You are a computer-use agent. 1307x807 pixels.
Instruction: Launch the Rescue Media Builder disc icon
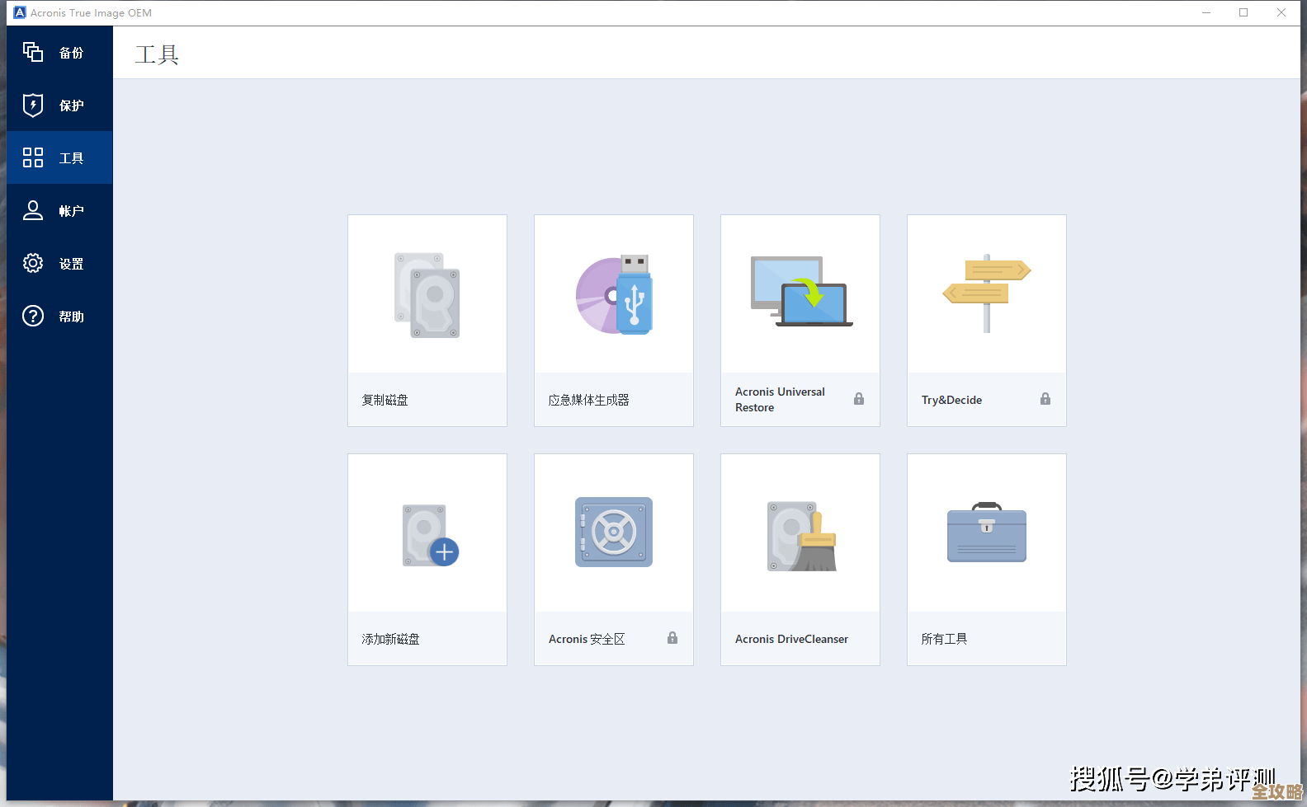(x=613, y=295)
